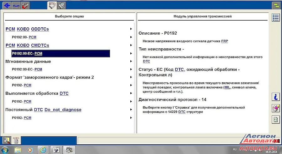Click 'Диагностический протокол - 14' heading

(172, 100)
